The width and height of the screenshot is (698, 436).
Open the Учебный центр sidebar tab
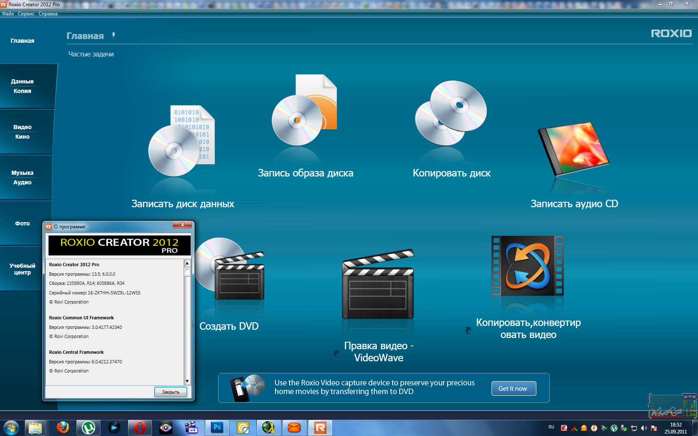[x=22, y=269]
